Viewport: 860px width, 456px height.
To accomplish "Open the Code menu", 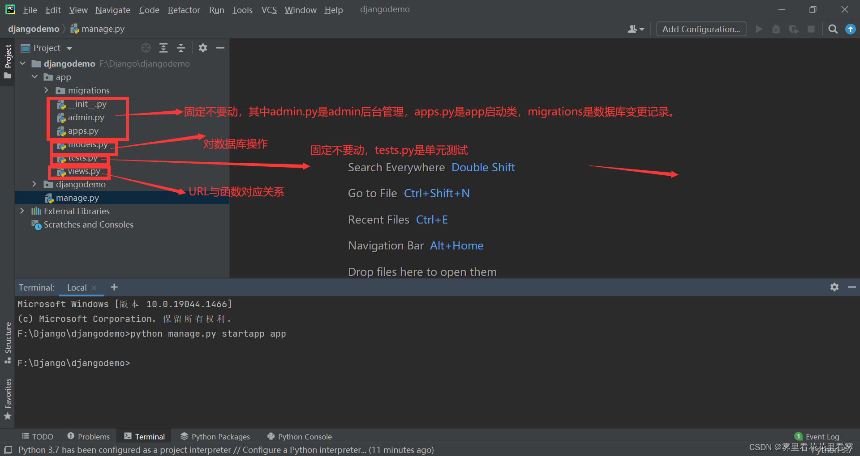I will point(149,10).
